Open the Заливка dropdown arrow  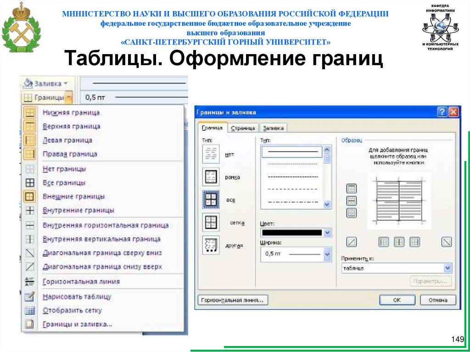coord(66,84)
